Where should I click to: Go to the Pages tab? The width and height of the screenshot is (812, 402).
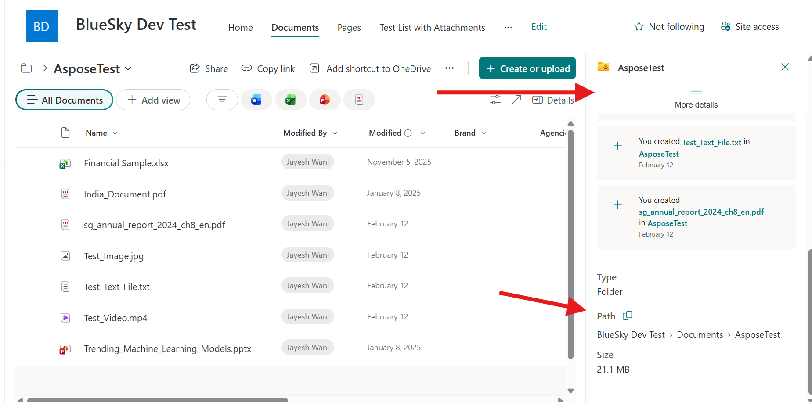(x=349, y=28)
